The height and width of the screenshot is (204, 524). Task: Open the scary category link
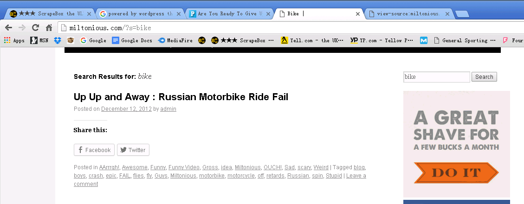click(x=304, y=167)
